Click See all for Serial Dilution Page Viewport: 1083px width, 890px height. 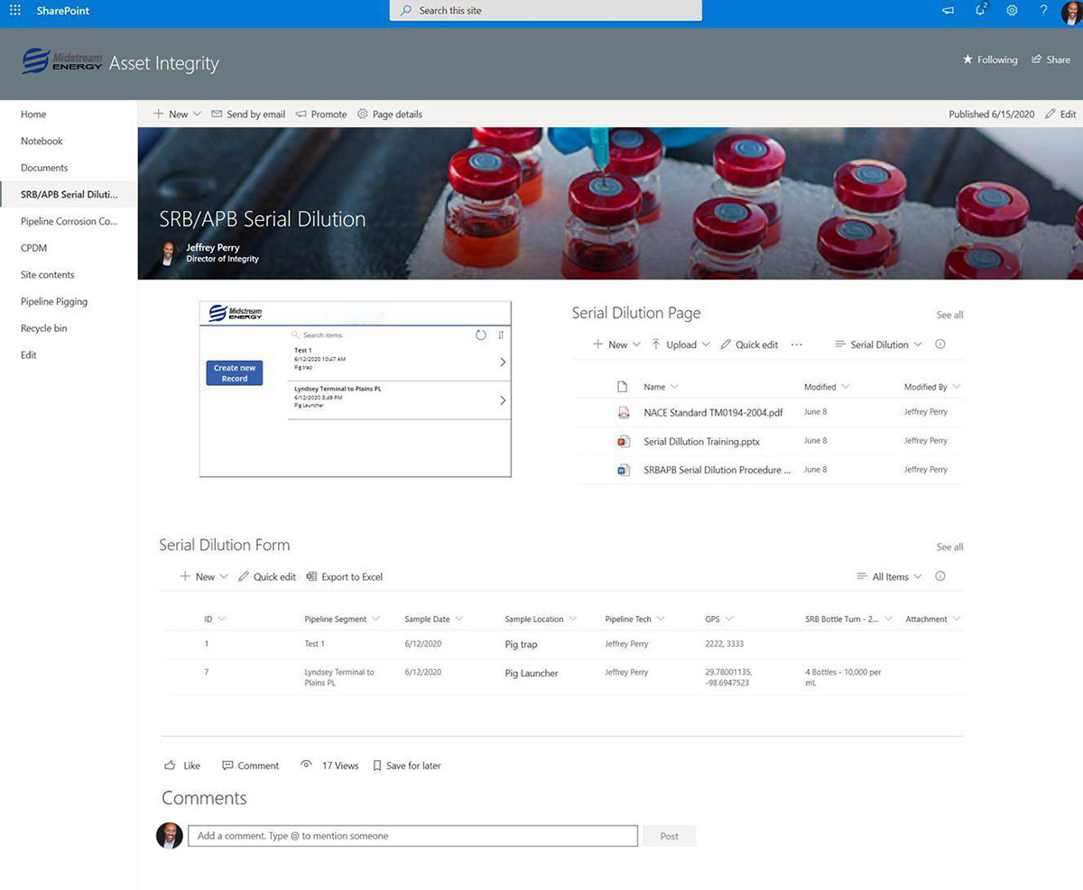(x=949, y=315)
